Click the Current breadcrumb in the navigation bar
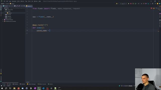Screen dimensions: 161x90 point(7,3)
